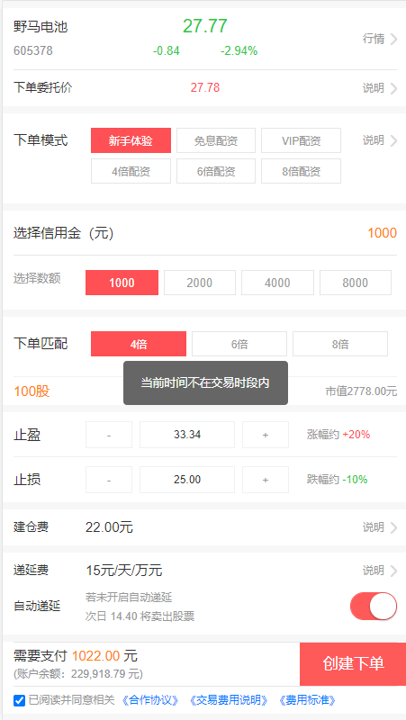Click the 止损 price input field

(x=187, y=480)
